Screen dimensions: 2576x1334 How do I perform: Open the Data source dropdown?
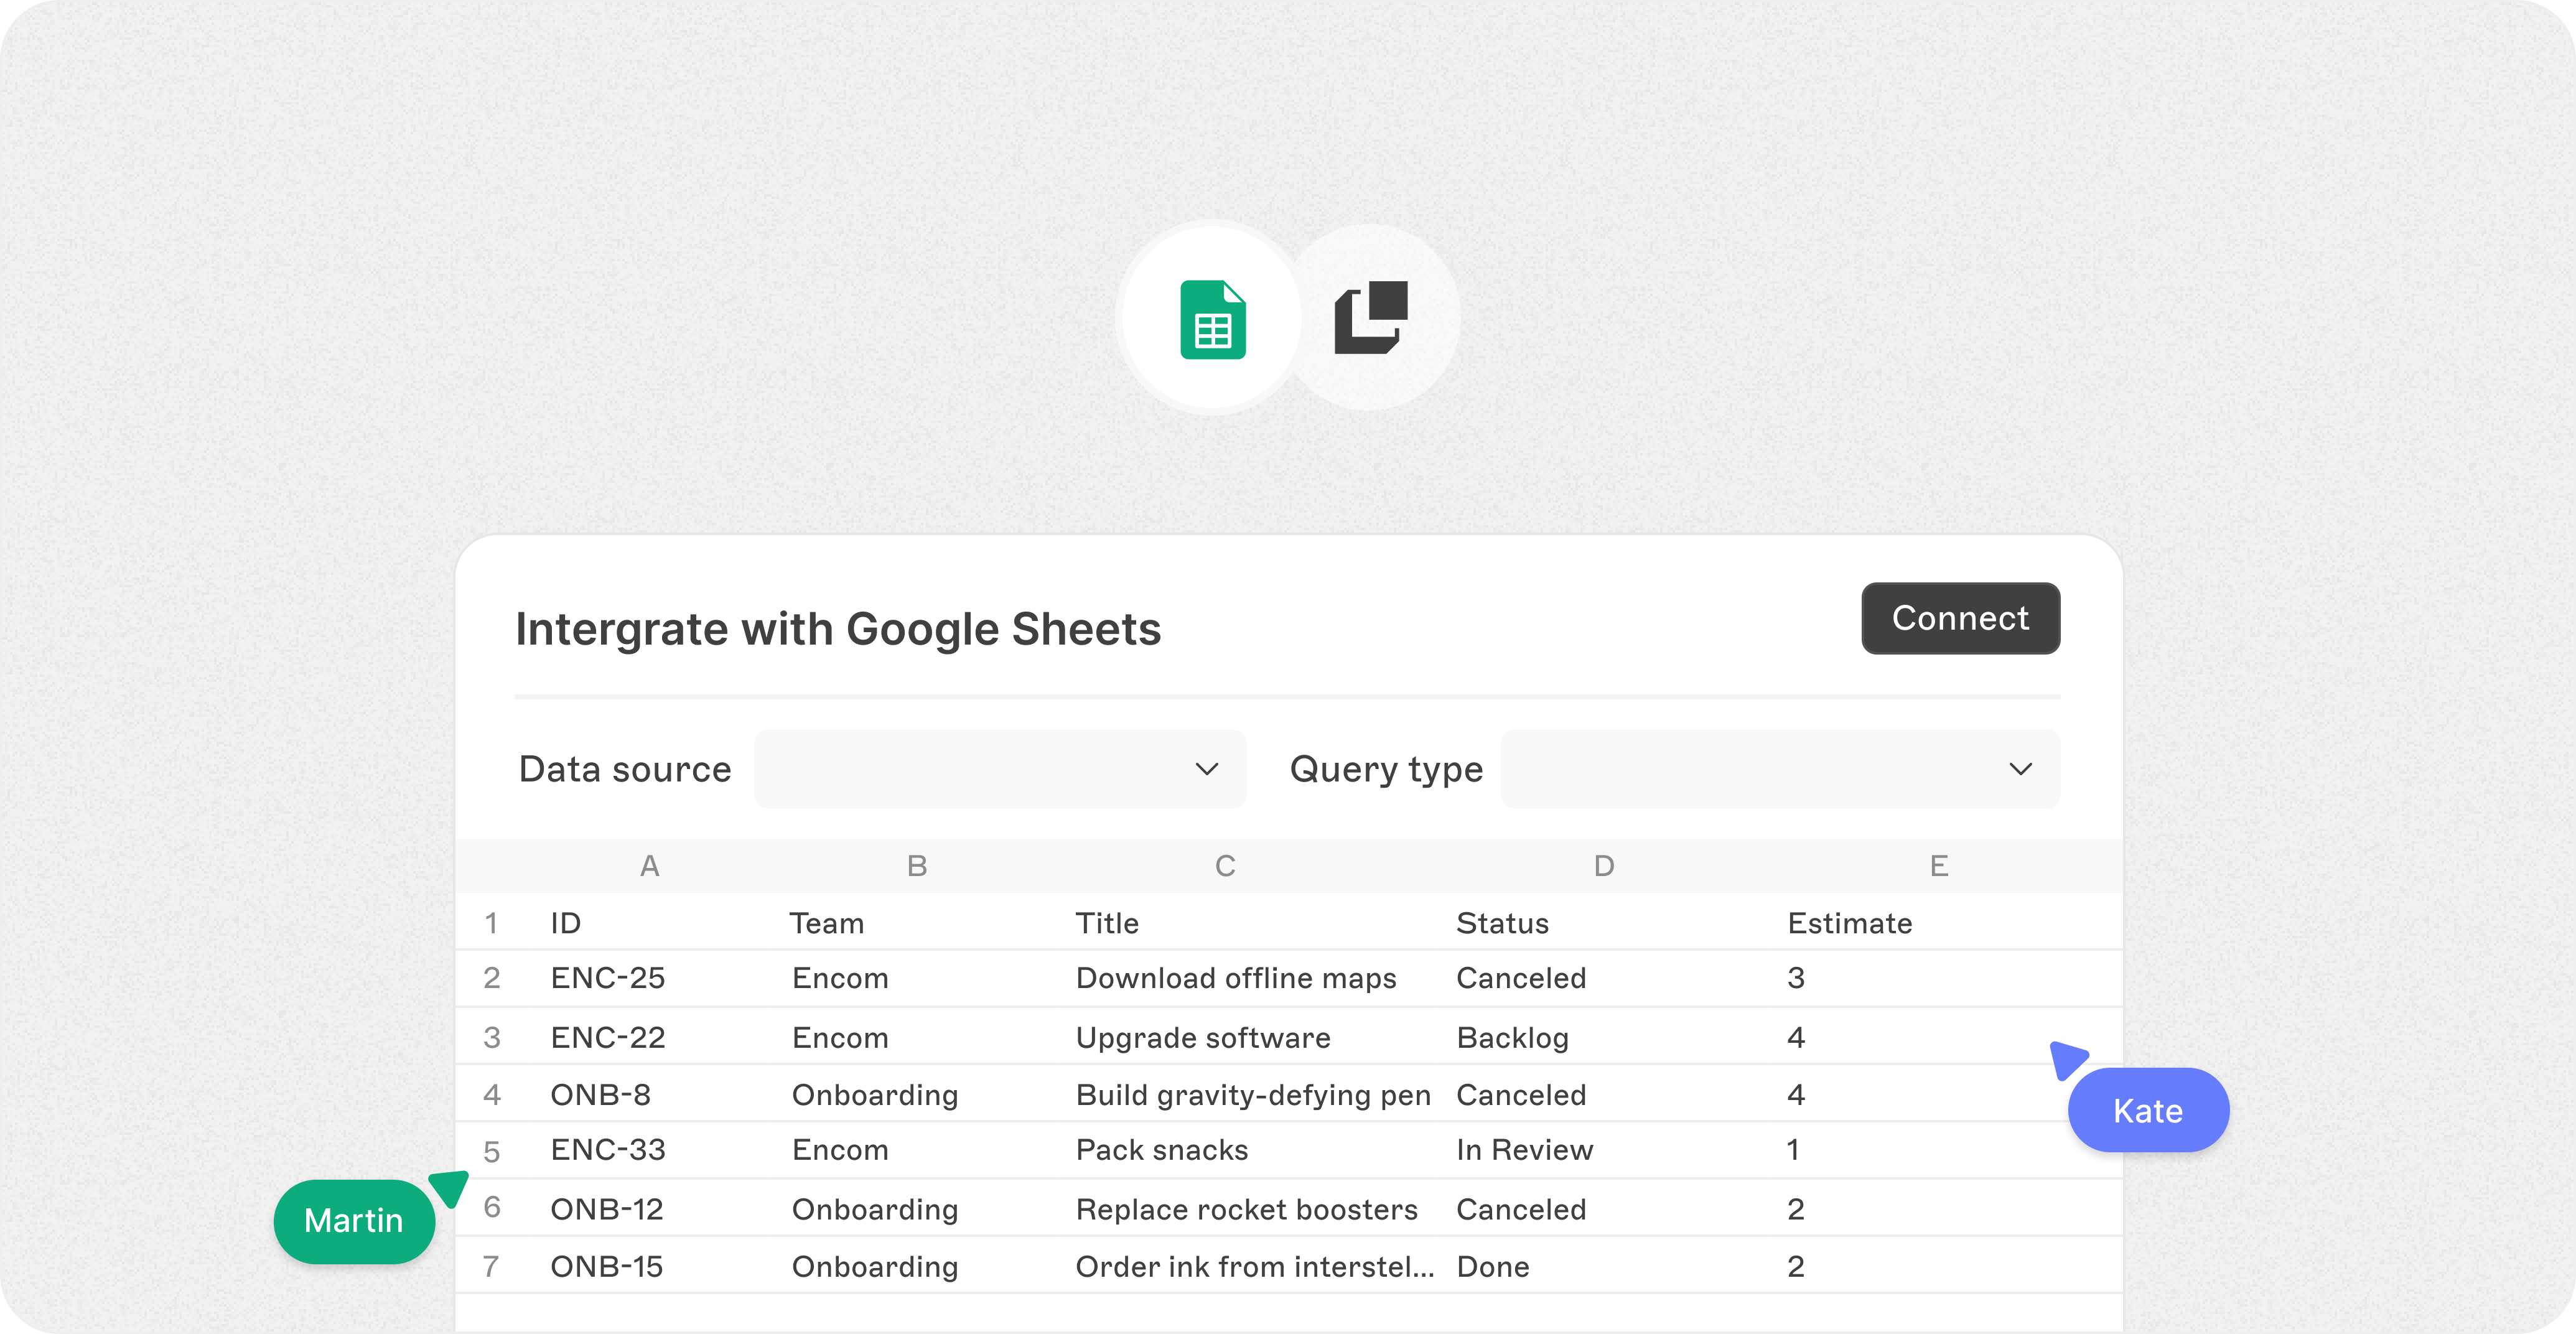coord(999,768)
